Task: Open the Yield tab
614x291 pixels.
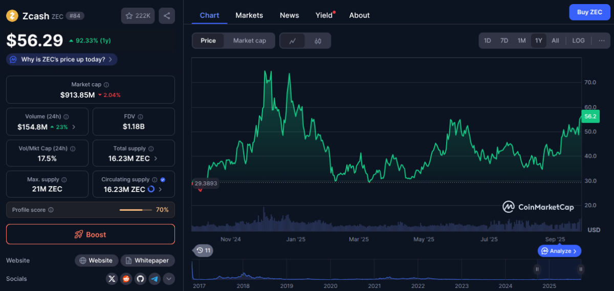Action: 324,15
